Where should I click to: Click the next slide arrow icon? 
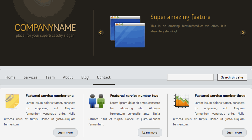pos(243,33)
